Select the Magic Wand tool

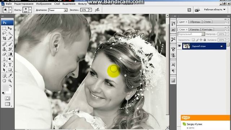(10, 33)
